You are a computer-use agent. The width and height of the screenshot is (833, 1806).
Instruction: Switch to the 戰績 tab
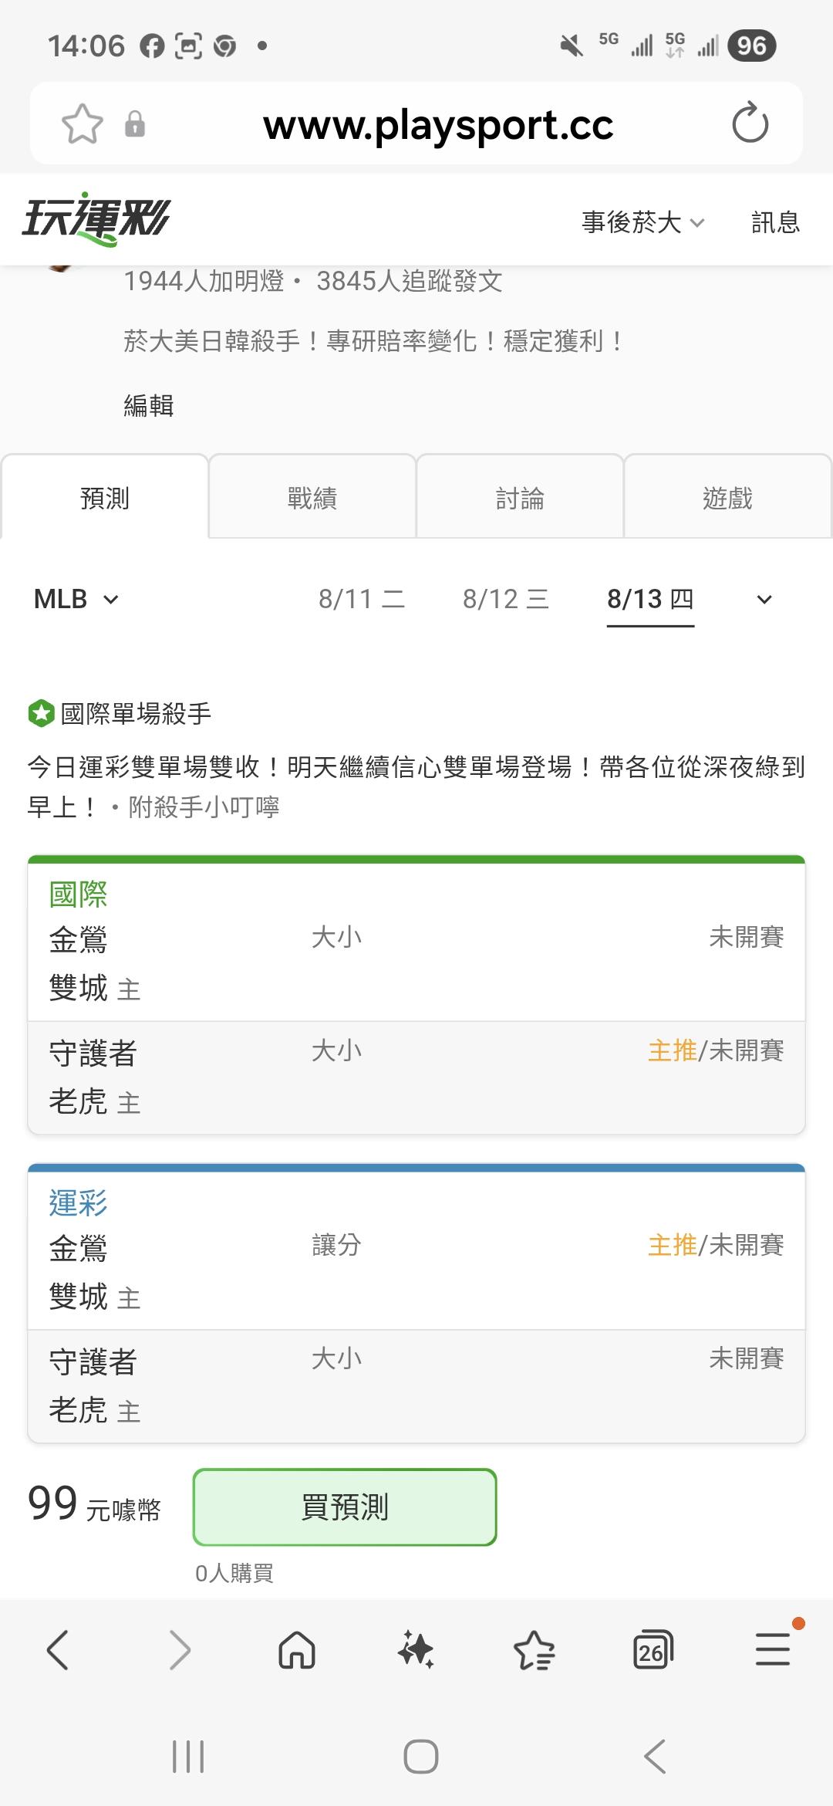coord(312,497)
